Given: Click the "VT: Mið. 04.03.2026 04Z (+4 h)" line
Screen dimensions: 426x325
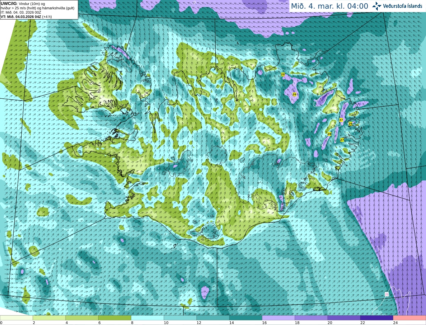Looking at the screenshot, I should click(26, 17).
